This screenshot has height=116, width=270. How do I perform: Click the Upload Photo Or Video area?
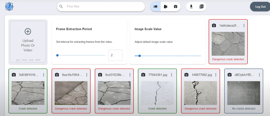click(x=28, y=41)
